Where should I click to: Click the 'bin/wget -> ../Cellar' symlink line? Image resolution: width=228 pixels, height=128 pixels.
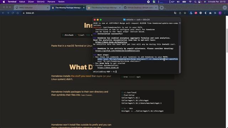click(x=142, y=111)
